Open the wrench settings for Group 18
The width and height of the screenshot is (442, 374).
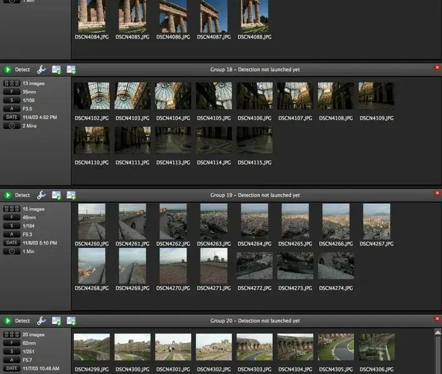click(41, 69)
